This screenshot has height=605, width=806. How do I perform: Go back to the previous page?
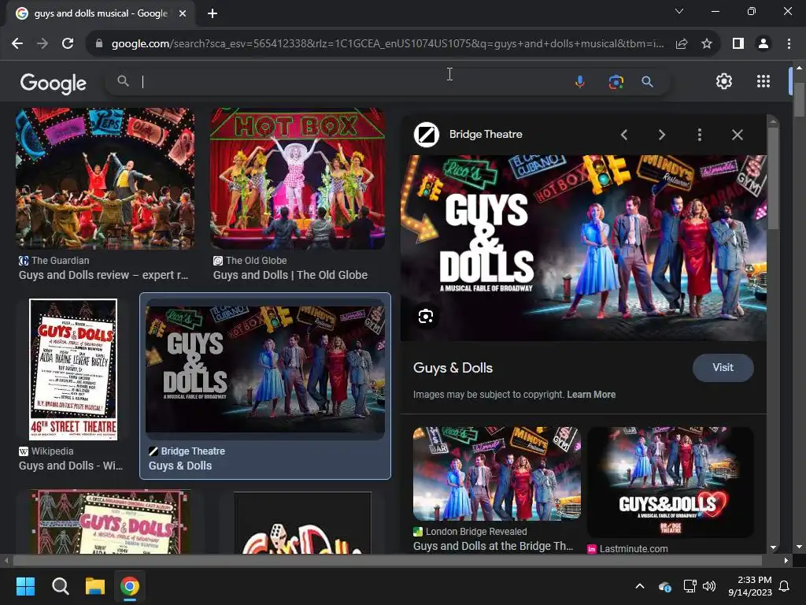[x=17, y=44]
